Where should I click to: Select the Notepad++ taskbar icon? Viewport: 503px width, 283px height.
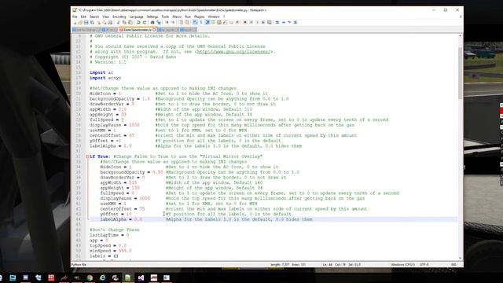(128, 277)
